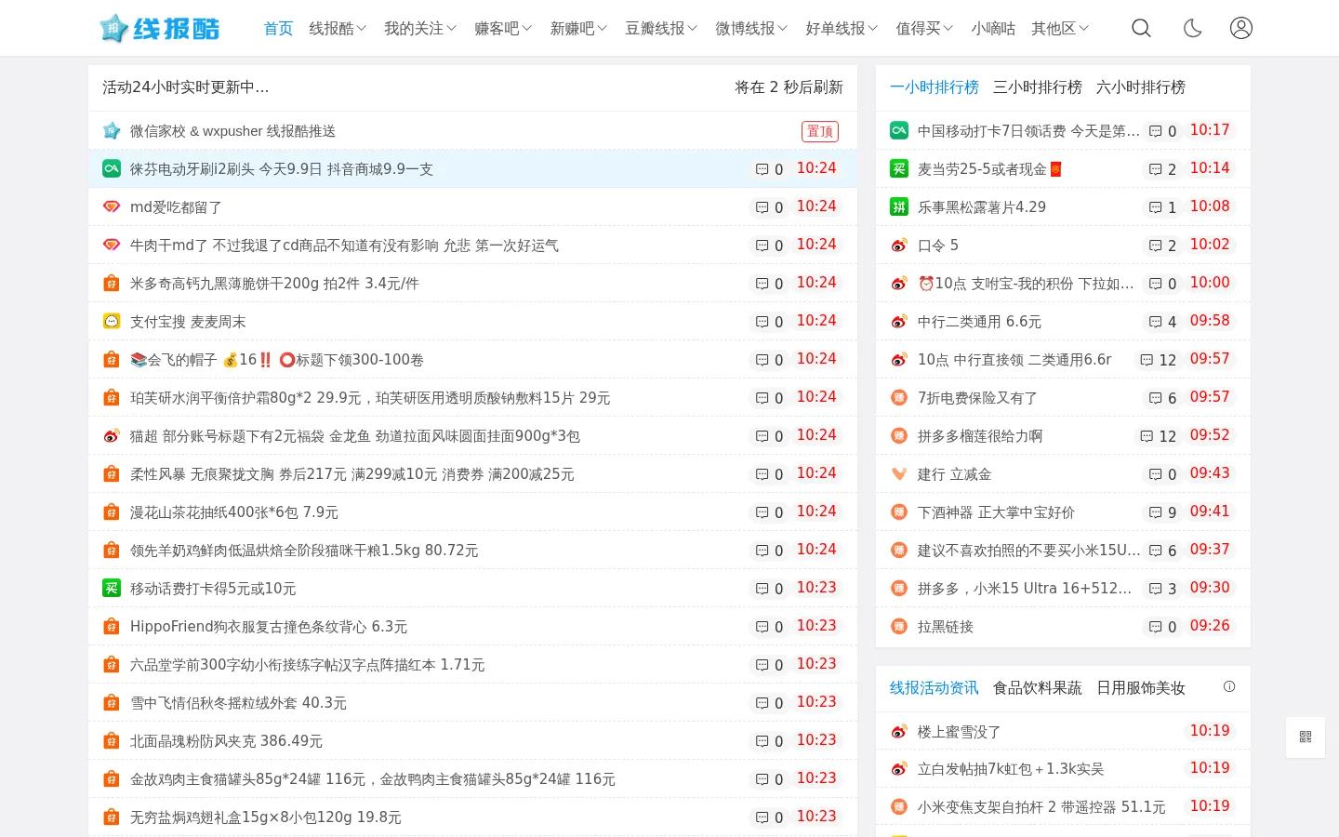The width and height of the screenshot is (1339, 837).
Task: Select the 线报活动资讯 tab
Action: (x=935, y=687)
